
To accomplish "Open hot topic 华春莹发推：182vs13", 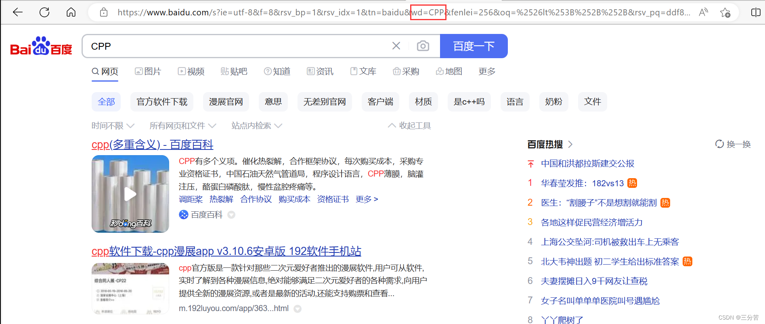I will (x=582, y=183).
